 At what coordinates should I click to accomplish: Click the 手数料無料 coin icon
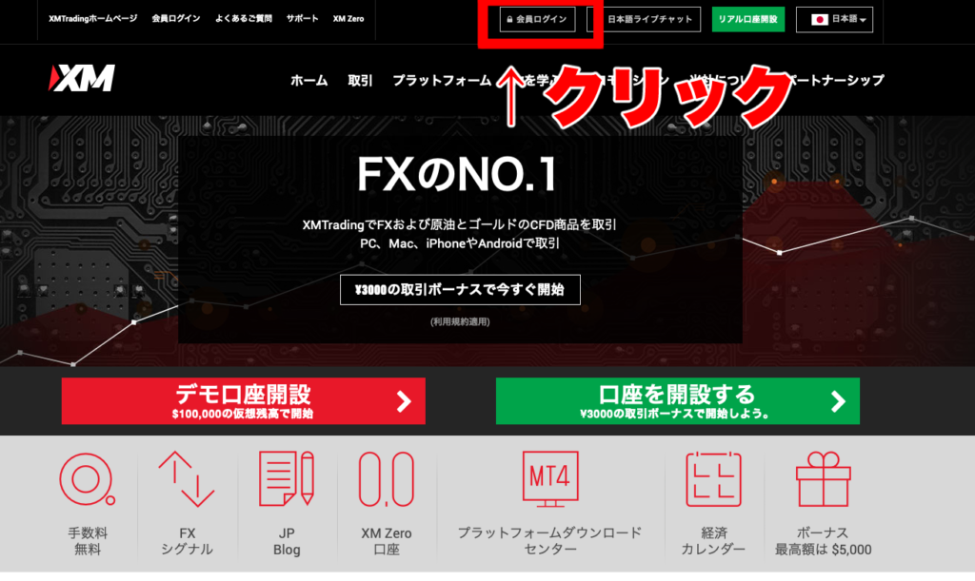pyautogui.click(x=87, y=479)
